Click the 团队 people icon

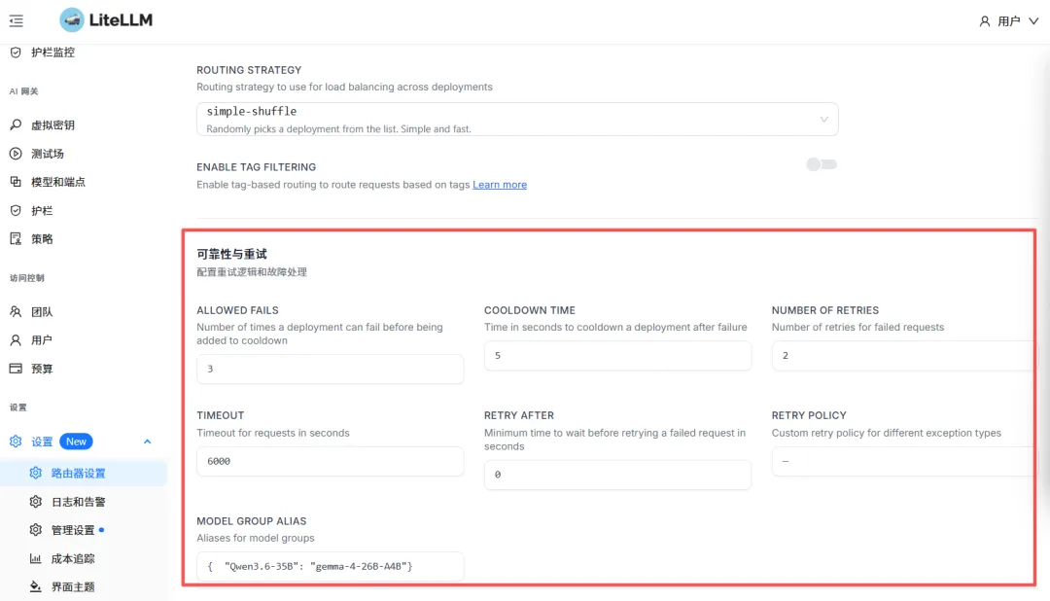(x=16, y=312)
